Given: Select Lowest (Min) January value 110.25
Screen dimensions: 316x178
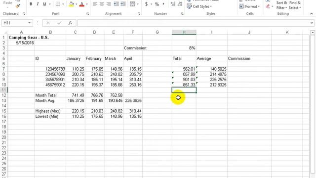Looking at the screenshot, I should [76, 116].
